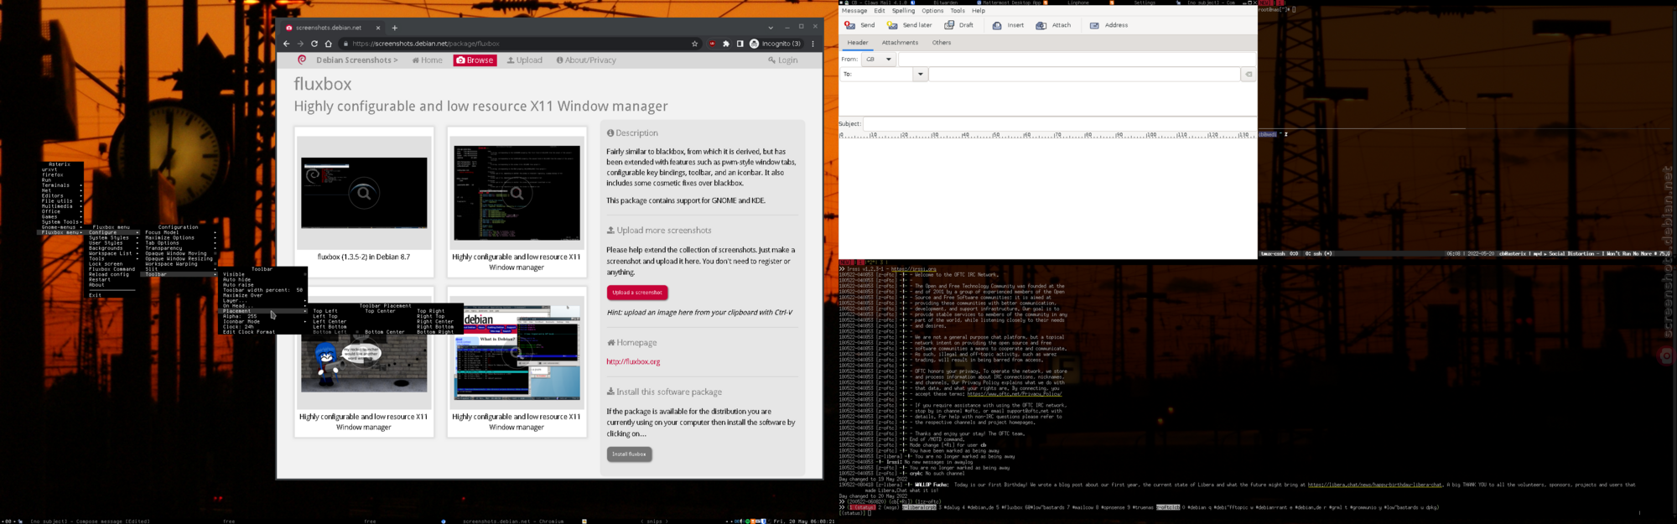This screenshot has width=1677, height=524.
Task: Open the Tools menu in Claws Mail
Action: [x=958, y=11]
